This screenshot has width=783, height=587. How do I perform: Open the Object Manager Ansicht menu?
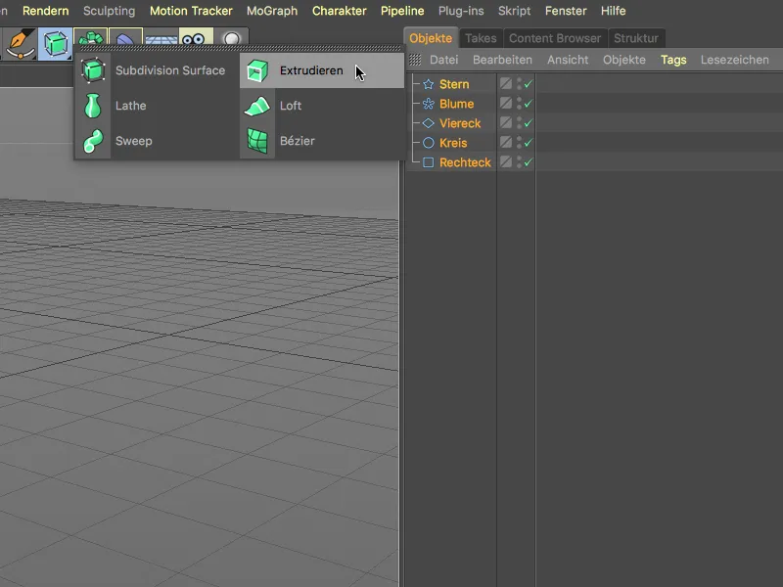pyautogui.click(x=568, y=60)
